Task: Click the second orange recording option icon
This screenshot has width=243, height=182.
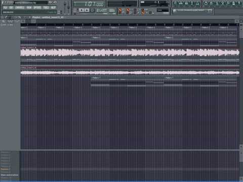Action: [x=128, y=11]
